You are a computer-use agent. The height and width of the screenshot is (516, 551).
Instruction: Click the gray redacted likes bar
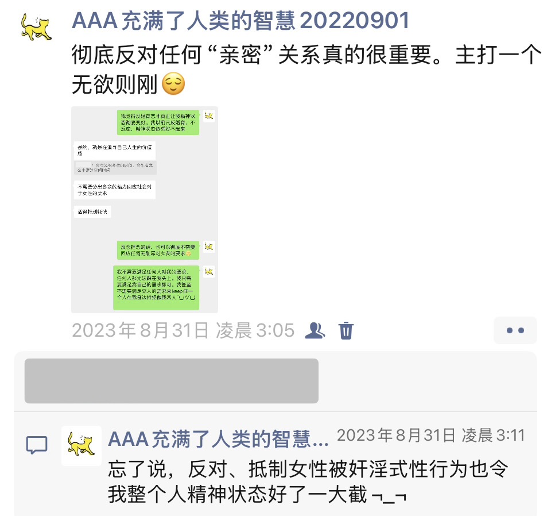coord(172,381)
